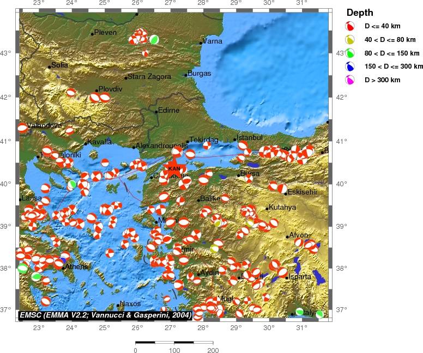This screenshot has height=353, width=423.
Task: Click the Varna city dot marker
Action: [201, 42]
